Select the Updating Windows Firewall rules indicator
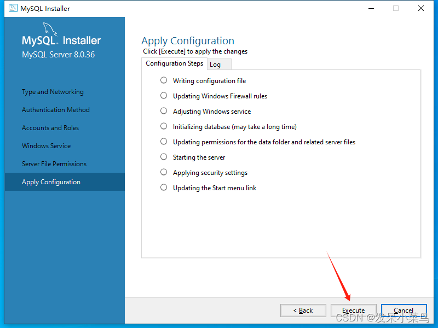This screenshot has width=438, height=328. [164, 96]
